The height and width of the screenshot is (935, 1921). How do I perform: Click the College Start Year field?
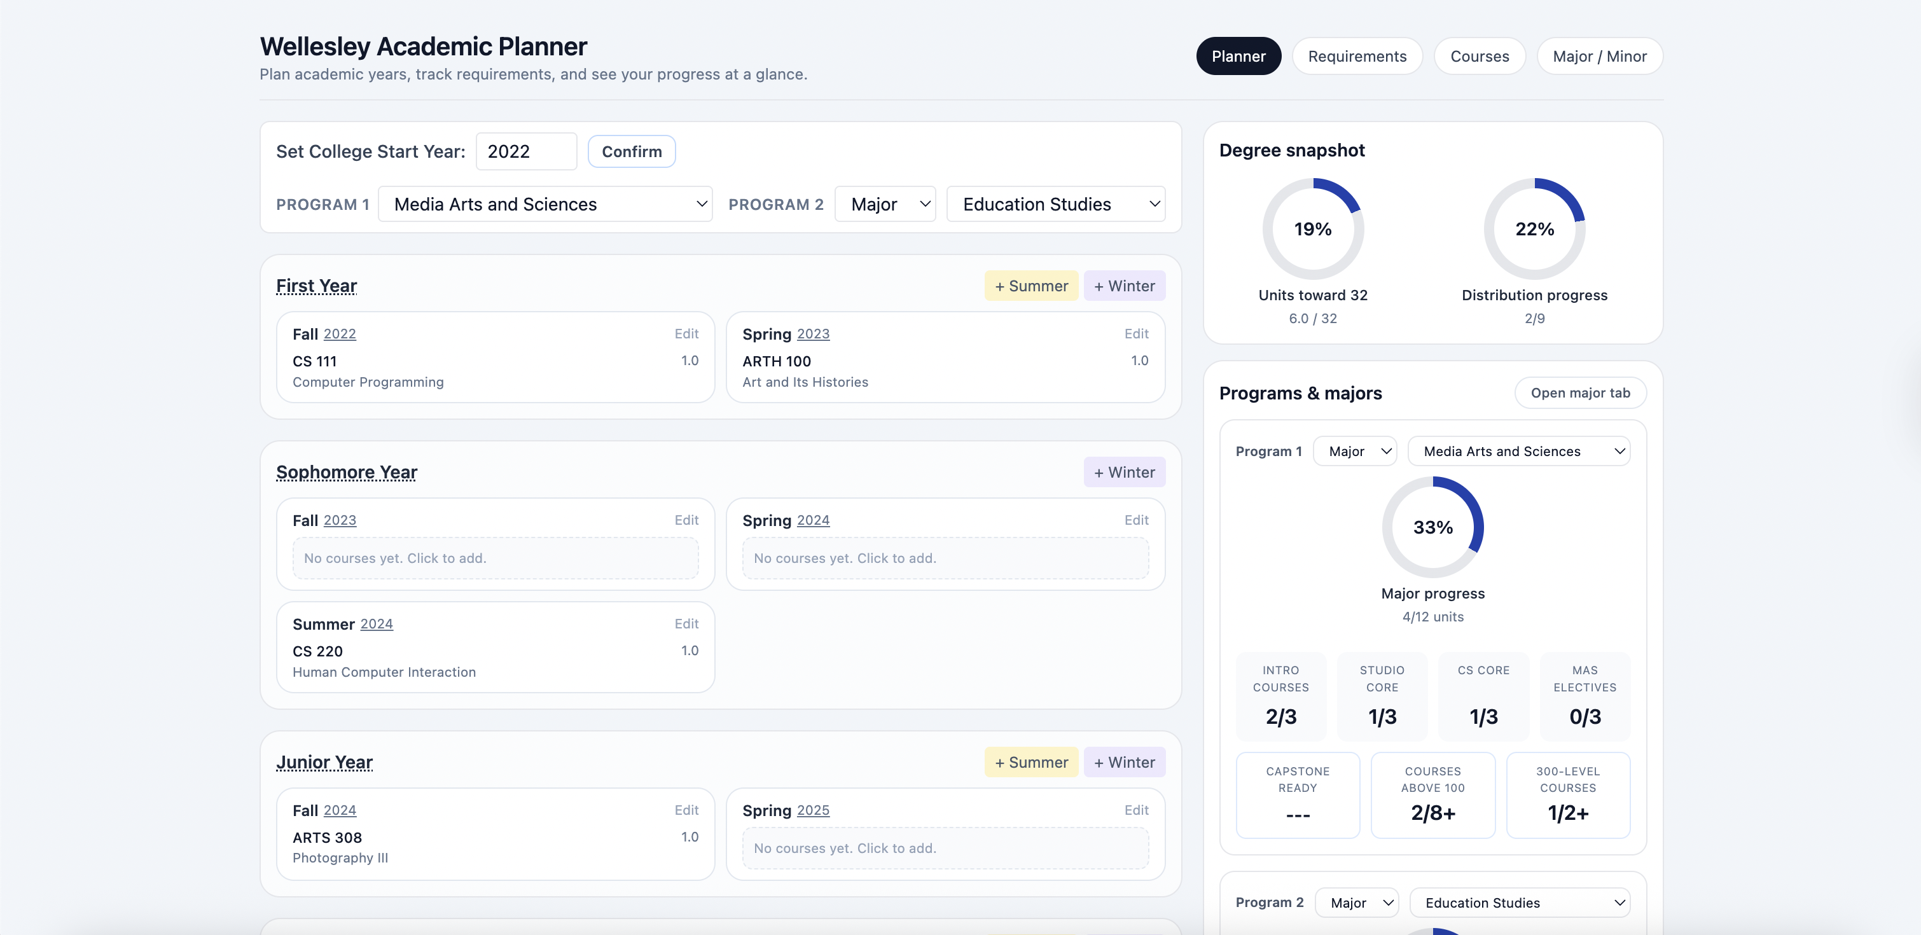(526, 151)
